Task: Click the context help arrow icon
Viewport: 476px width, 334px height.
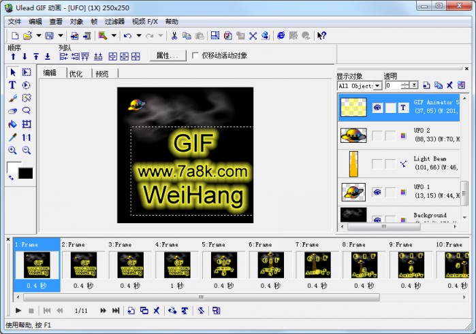Action: [321, 35]
